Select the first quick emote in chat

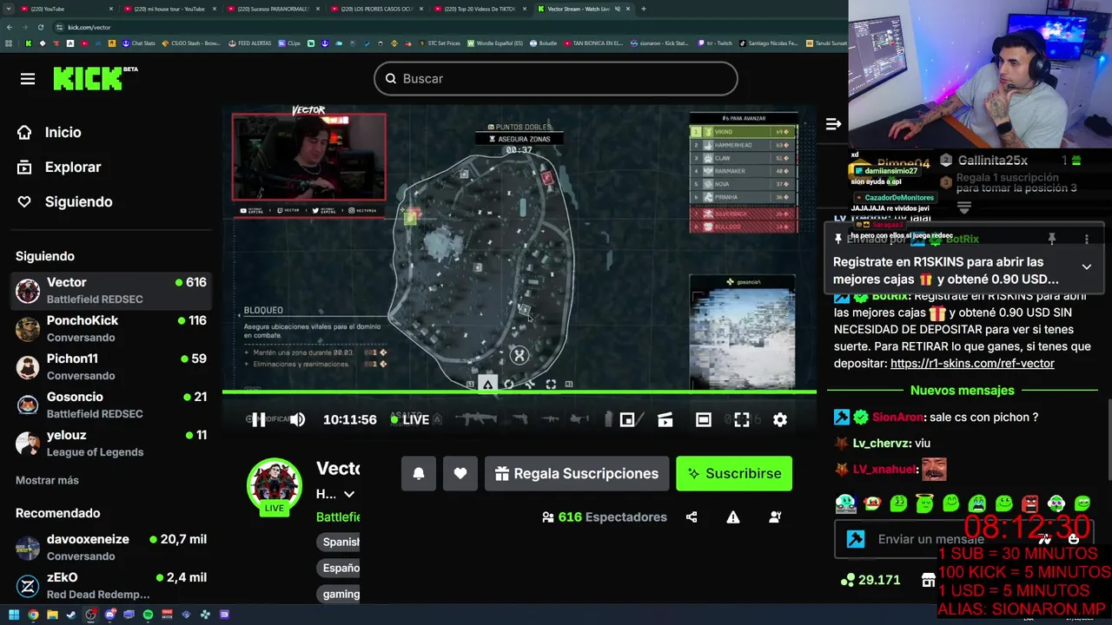point(845,503)
